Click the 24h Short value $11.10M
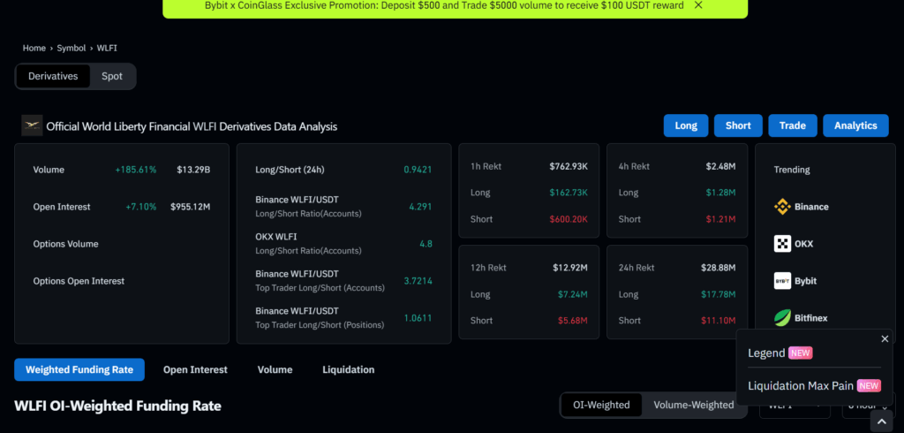The width and height of the screenshot is (904, 433). point(719,321)
